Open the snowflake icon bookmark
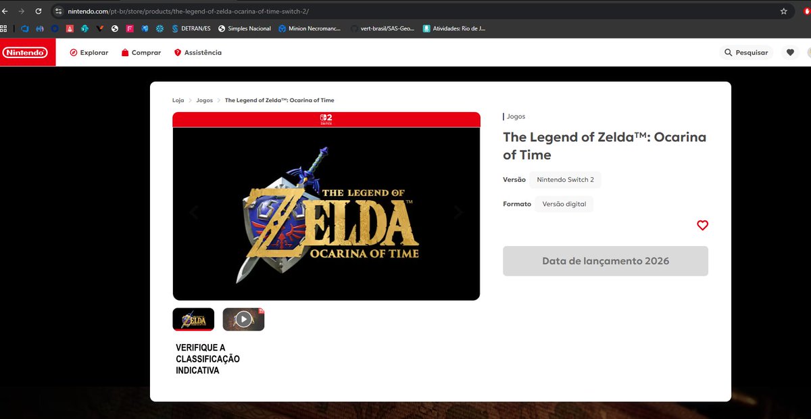811x419 pixels. pyautogui.click(x=159, y=28)
